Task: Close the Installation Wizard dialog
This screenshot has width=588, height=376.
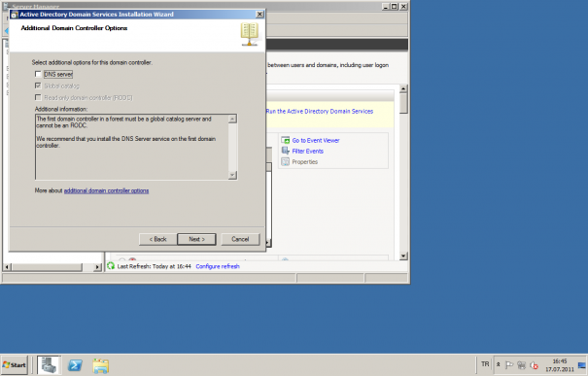Action: coord(259,15)
